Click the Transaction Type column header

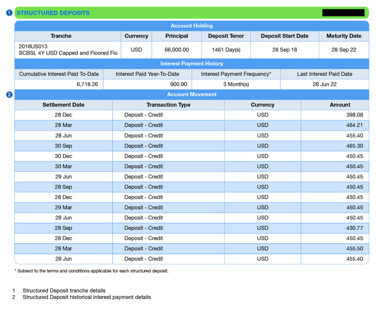point(168,105)
